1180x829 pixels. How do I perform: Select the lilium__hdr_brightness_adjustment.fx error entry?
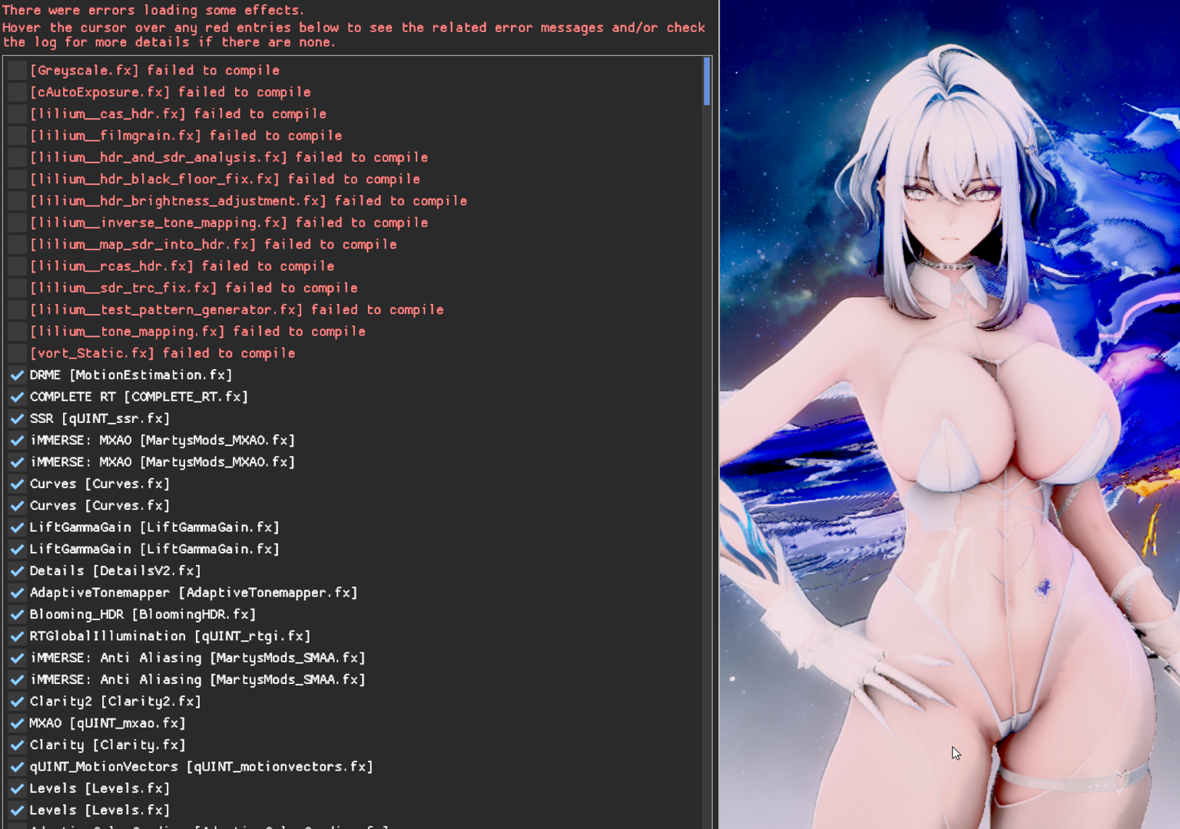point(248,201)
